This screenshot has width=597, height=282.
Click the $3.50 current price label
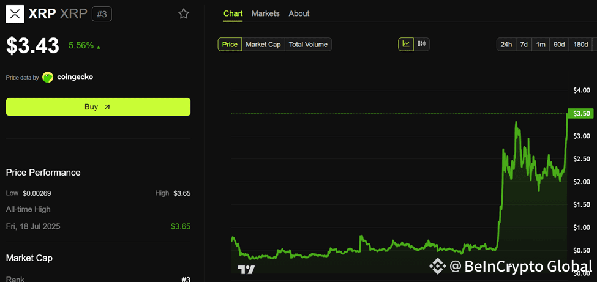pos(580,113)
